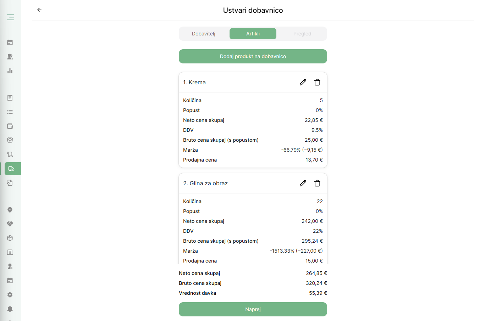This screenshot has width=485, height=321.
Task: Remove Glina za obraz with trash icon
Action: coord(317,183)
